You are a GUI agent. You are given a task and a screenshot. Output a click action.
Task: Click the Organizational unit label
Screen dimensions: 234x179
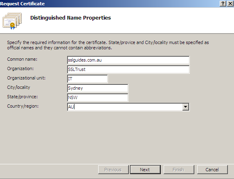[26, 78]
